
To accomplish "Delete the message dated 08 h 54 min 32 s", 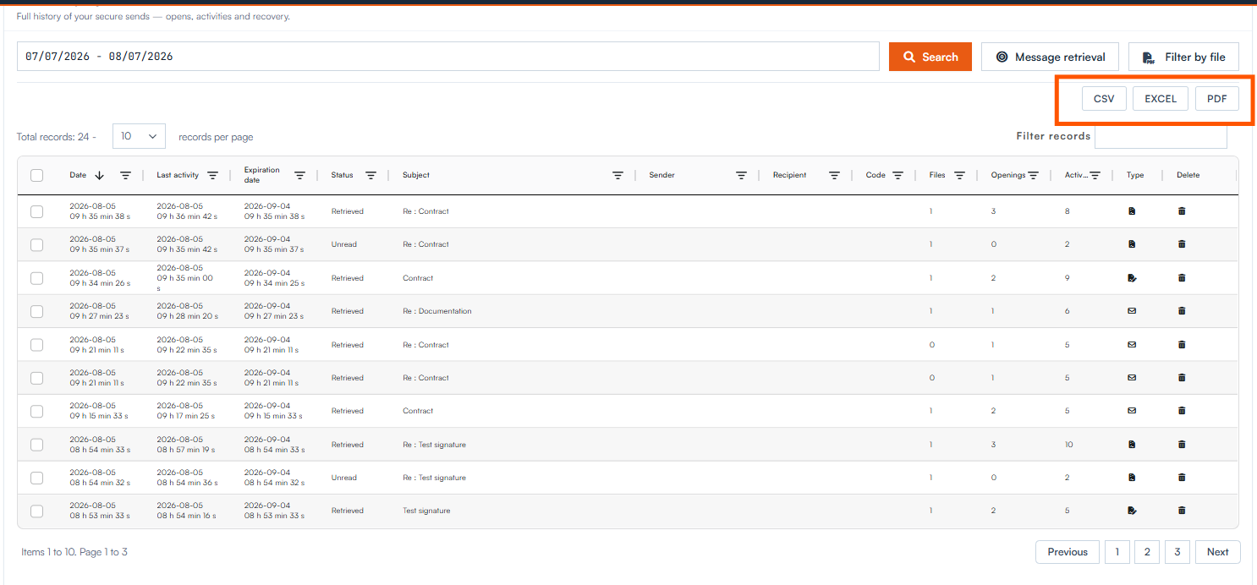I will [1182, 478].
